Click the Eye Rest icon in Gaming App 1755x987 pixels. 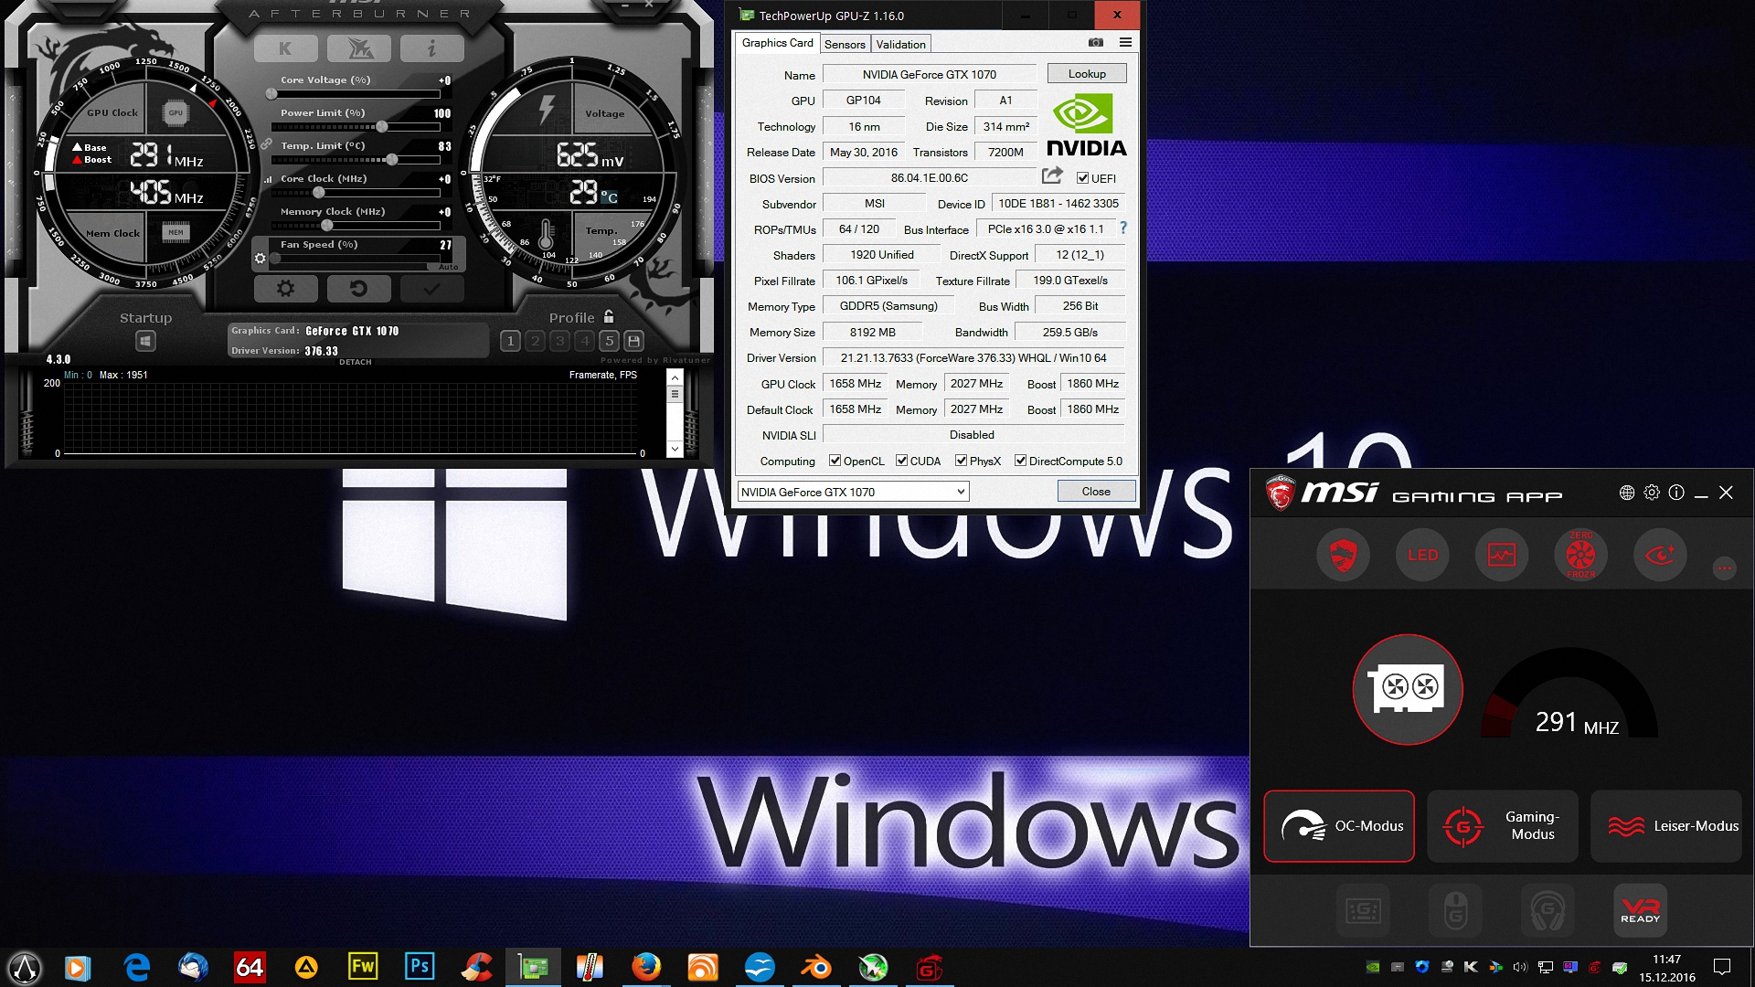click(x=1659, y=555)
